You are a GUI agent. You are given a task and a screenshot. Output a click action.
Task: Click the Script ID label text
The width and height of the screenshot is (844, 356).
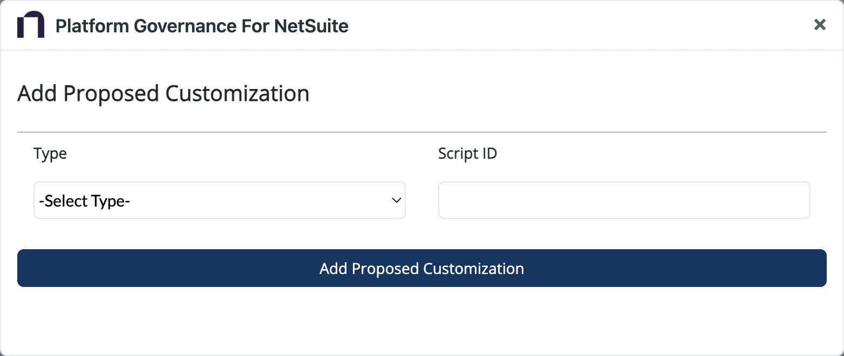click(467, 153)
